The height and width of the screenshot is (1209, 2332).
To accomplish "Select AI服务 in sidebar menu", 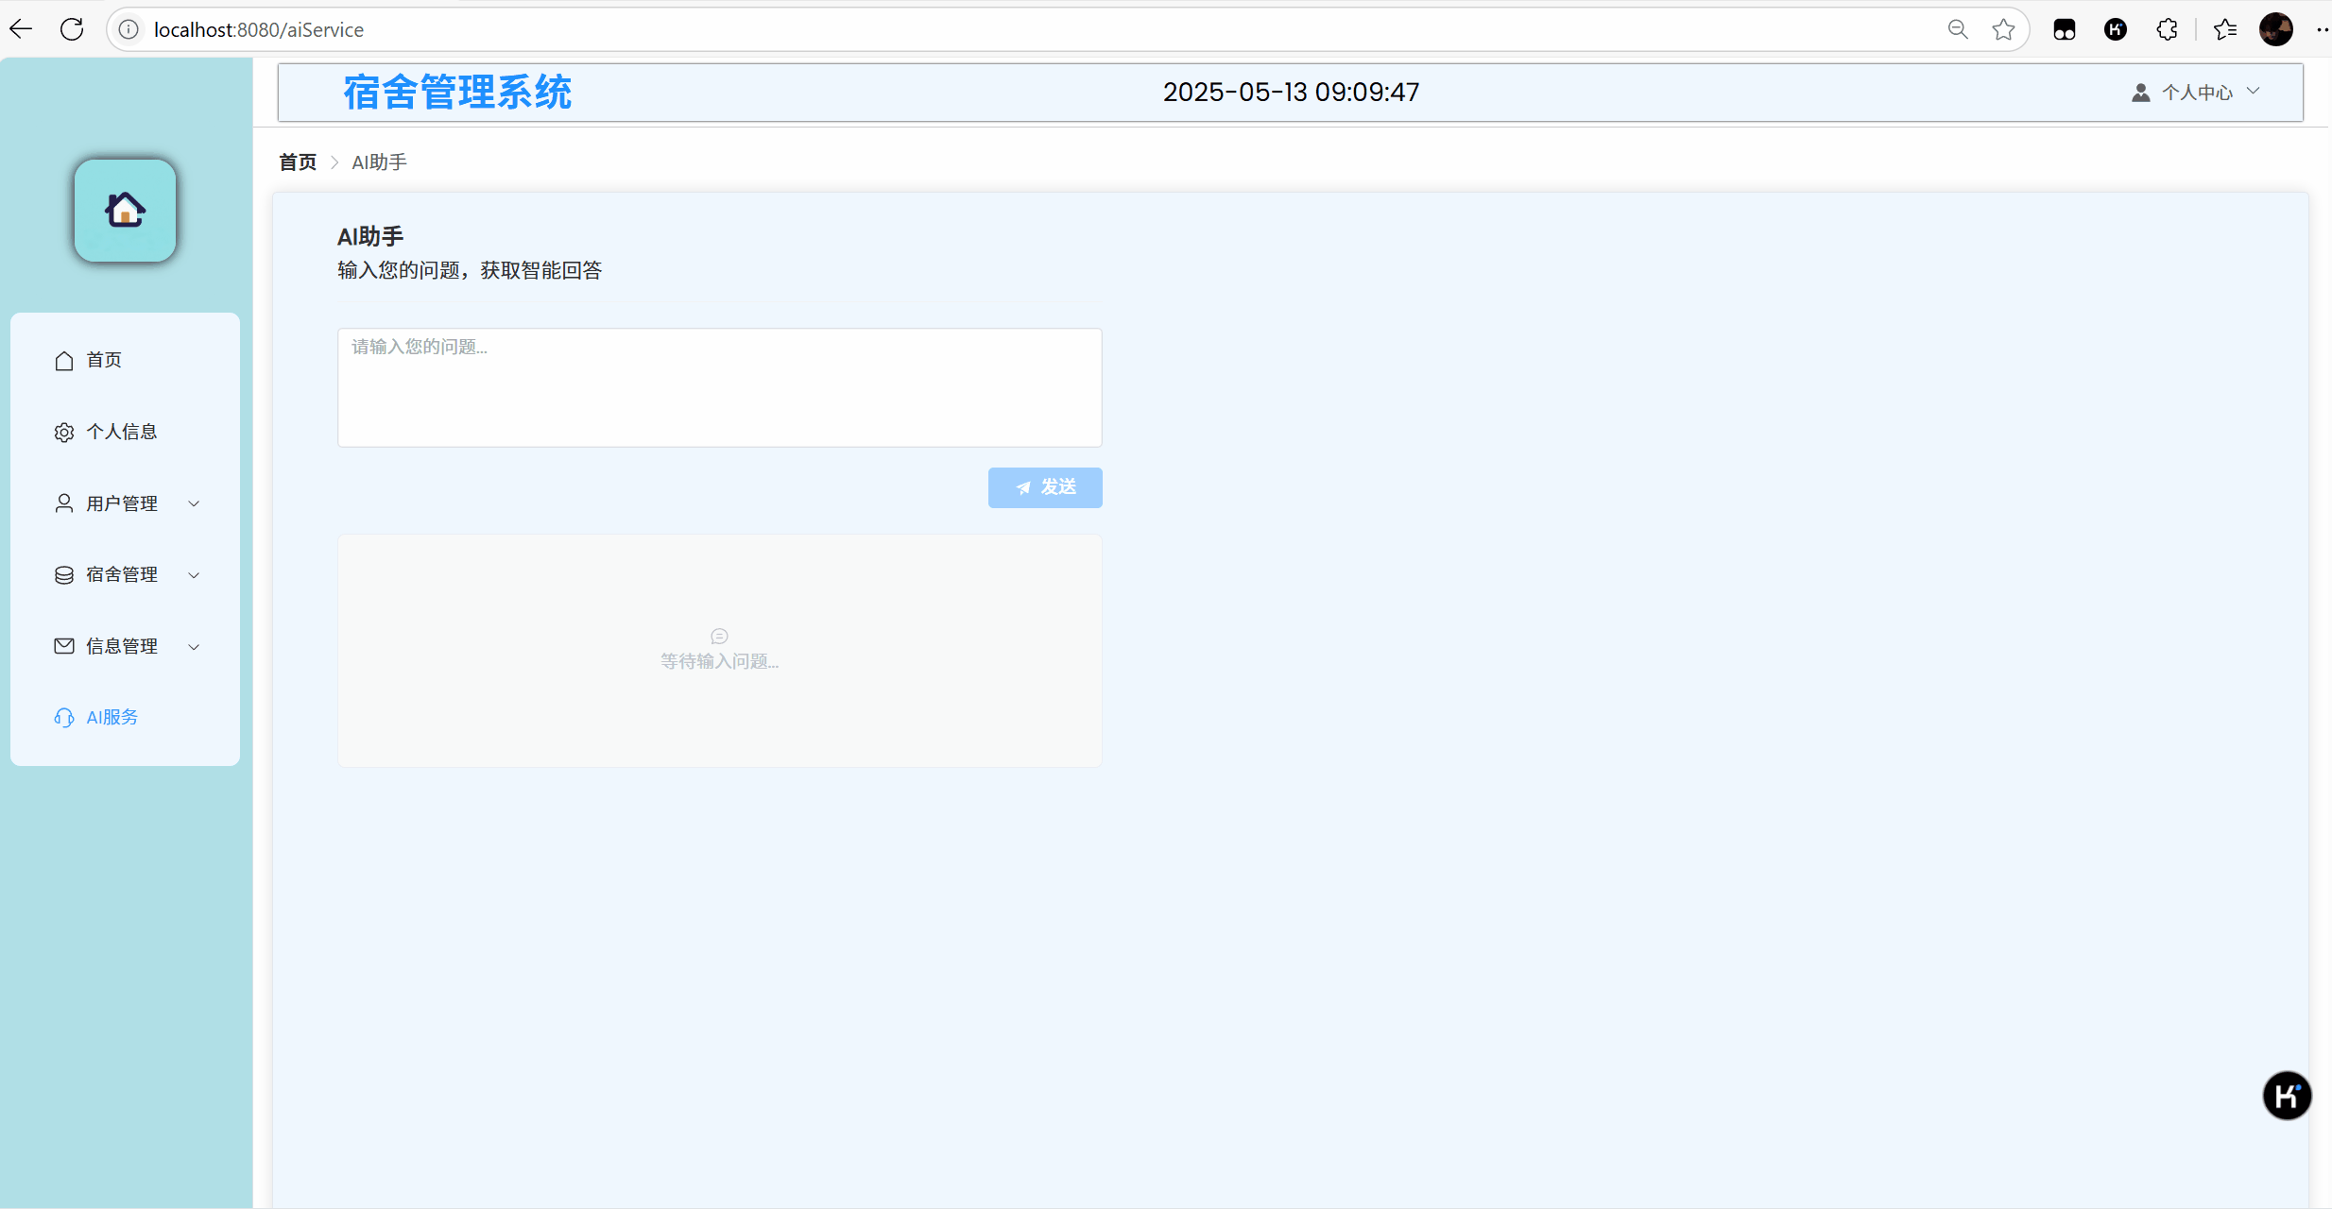I will click(x=111, y=717).
